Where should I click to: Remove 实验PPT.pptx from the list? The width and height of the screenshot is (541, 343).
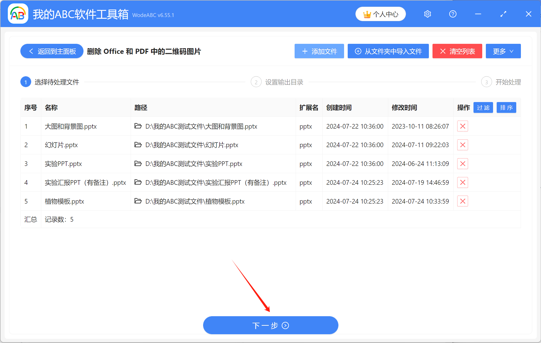point(462,164)
